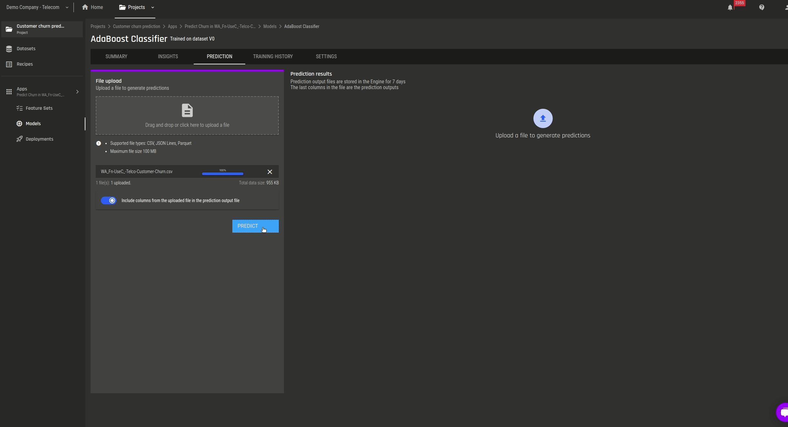Viewport: 788px width, 427px height.
Task: Select the WA_Fn-UseC_-Telco-Customer-Churn.csv file name
Action: pyautogui.click(x=137, y=172)
